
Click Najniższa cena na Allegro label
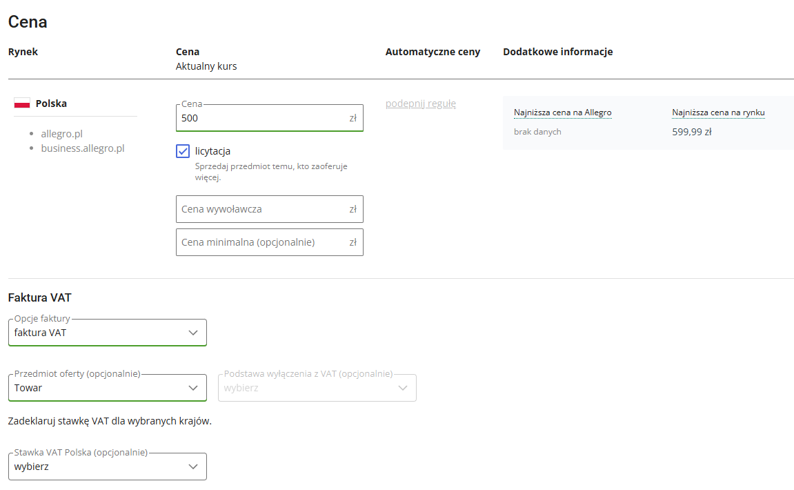(x=562, y=112)
